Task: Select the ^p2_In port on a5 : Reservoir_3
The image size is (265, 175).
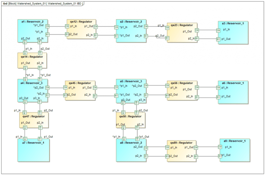Action: (146, 95)
